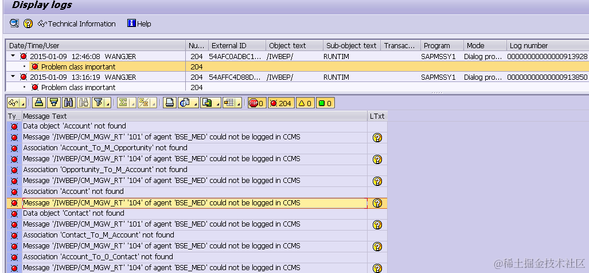Click the Program column header
This screenshot has height=273, width=589.
[x=442, y=45]
